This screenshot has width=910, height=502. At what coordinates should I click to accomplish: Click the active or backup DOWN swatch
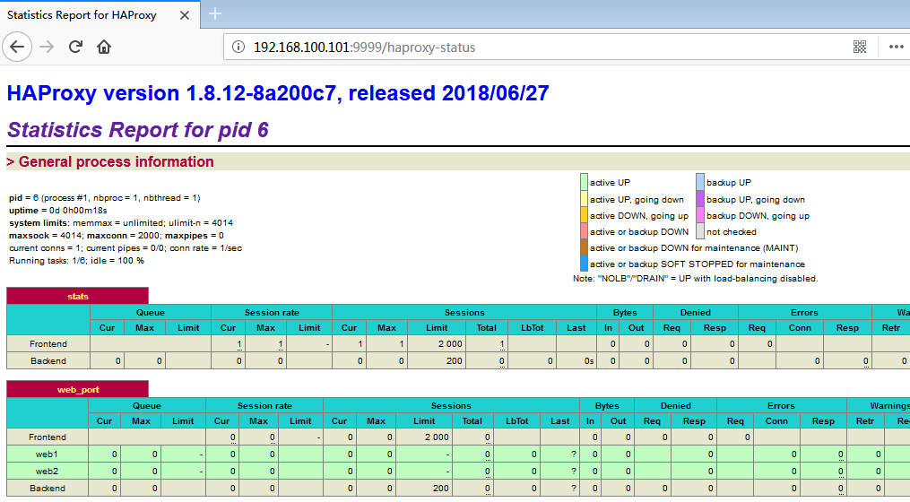pos(584,231)
